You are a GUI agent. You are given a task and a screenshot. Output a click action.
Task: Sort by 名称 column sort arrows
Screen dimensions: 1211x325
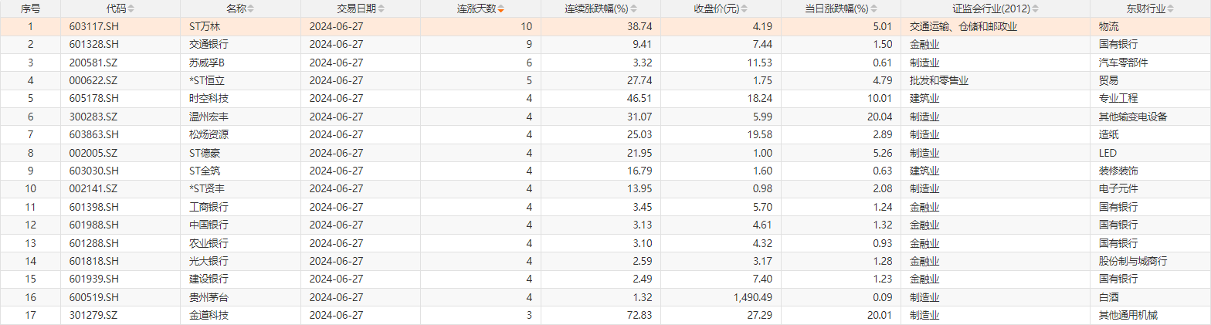pyautogui.click(x=250, y=9)
